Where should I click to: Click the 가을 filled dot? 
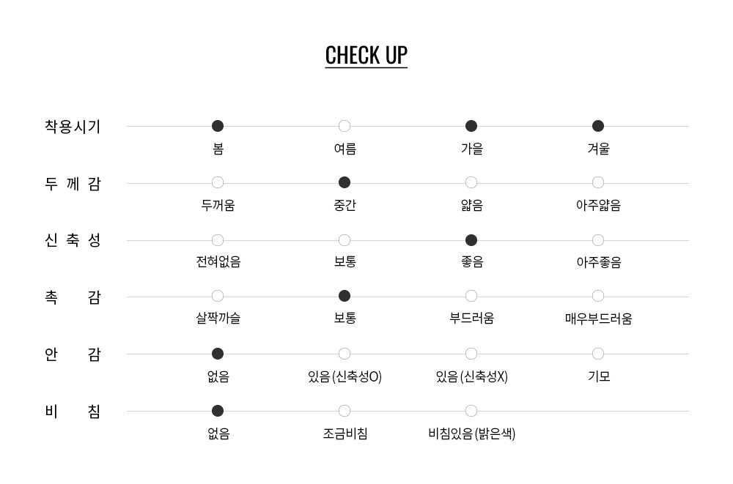pyautogui.click(x=471, y=126)
